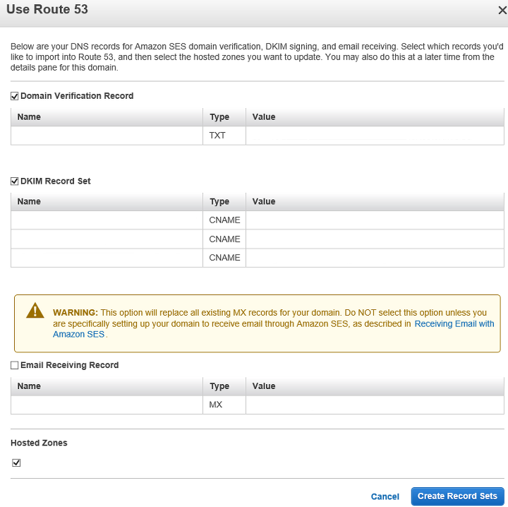Close the Use Route 53 dialog
Screen dimensions: 508x507
coord(502,11)
